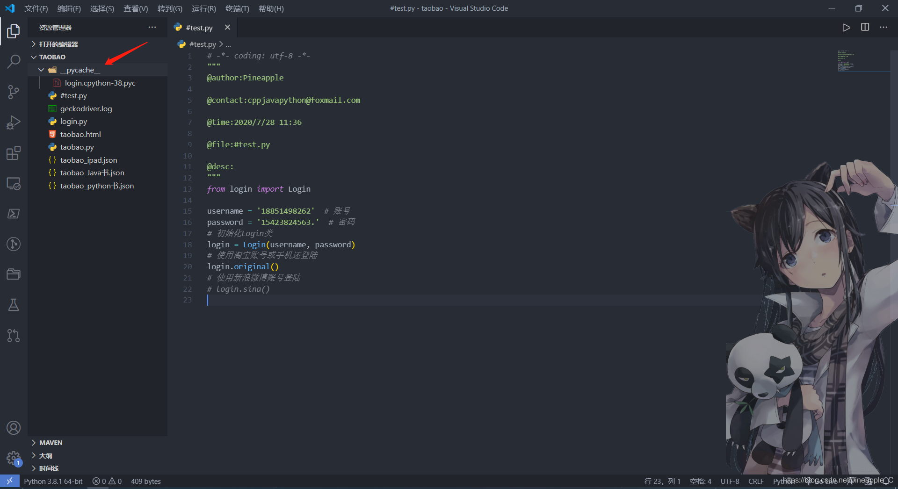Change indentation setting 空格: 4
Viewport: 898px width, 489px height.
click(x=701, y=481)
